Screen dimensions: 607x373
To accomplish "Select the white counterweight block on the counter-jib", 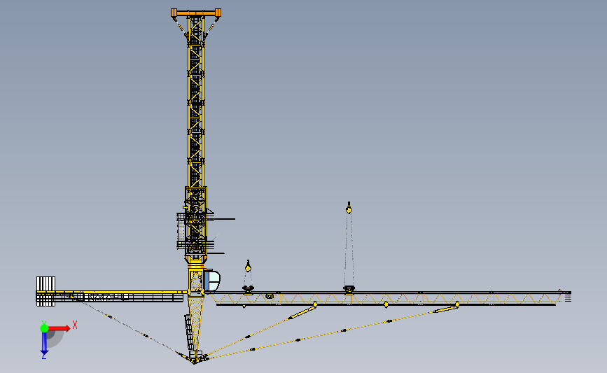I will (x=46, y=291).
